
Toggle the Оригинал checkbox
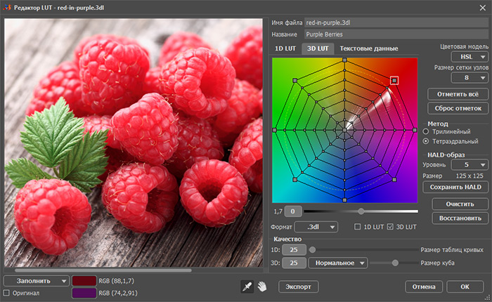click(x=6, y=293)
